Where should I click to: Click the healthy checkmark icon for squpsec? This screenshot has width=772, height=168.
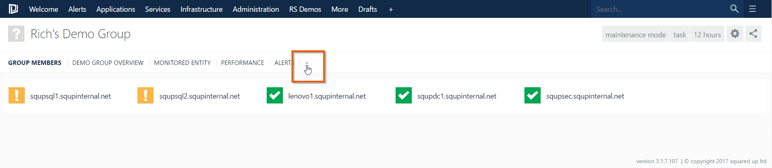pyautogui.click(x=533, y=96)
